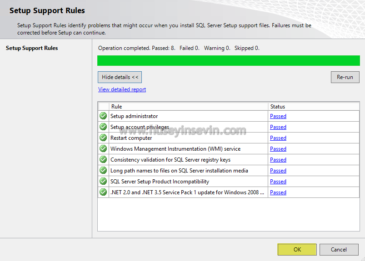The width and height of the screenshot is (365, 261).
Task: Click check icon beside Long path names rule
Action: (103, 170)
